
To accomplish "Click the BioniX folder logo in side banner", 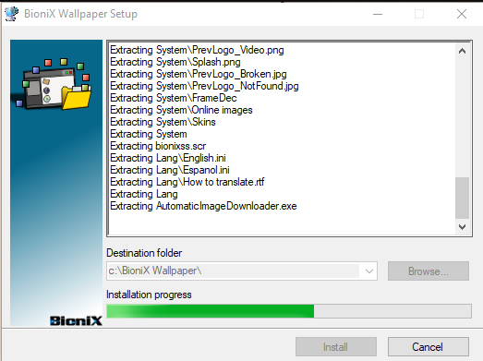I will (x=54, y=84).
